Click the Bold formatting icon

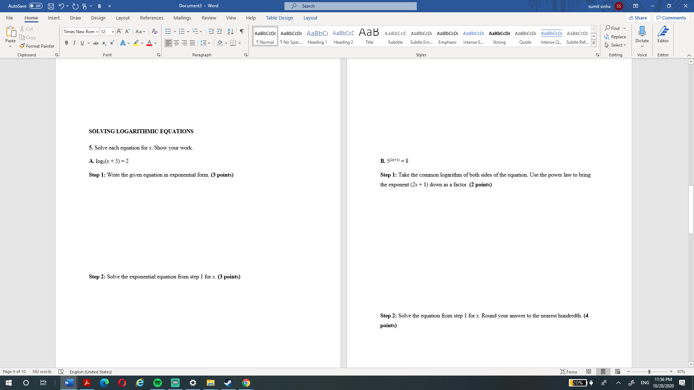[66, 43]
